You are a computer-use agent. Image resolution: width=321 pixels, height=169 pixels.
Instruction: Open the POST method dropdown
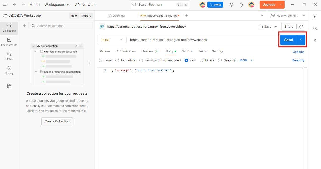[x=112, y=40]
